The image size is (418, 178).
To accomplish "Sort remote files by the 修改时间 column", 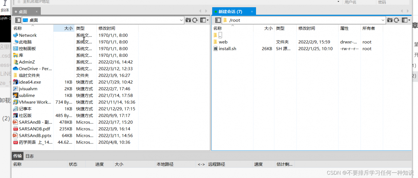I will [318, 28].
